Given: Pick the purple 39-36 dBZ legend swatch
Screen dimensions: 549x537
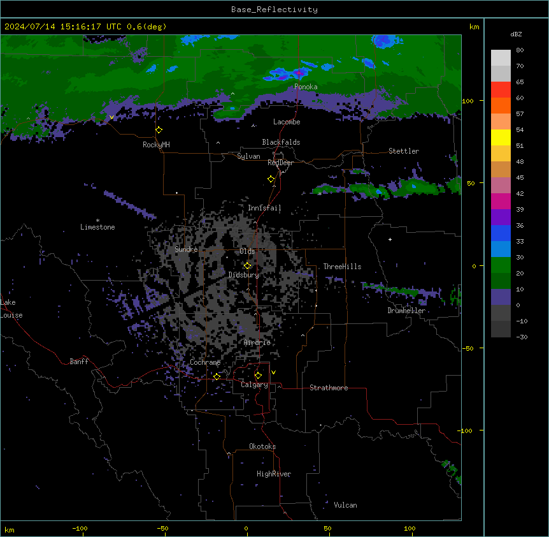Looking at the screenshot, I should click(501, 217).
